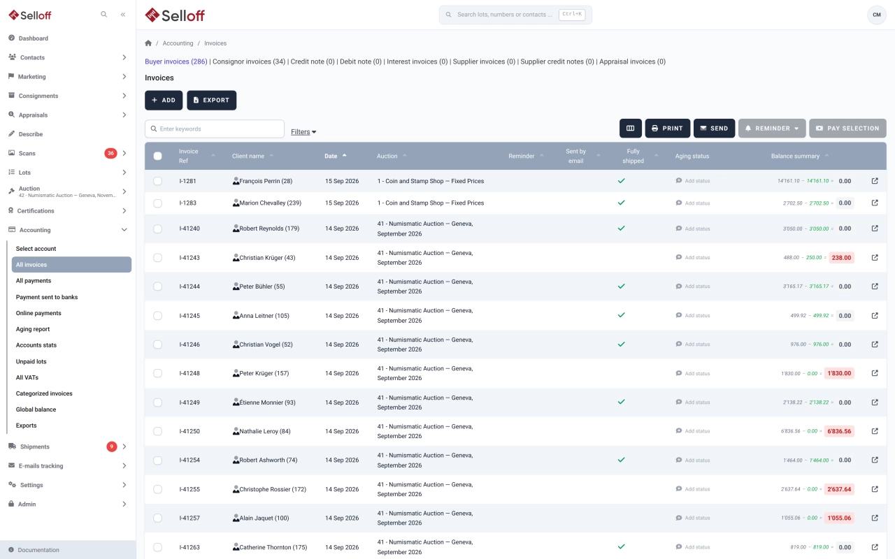Screen dimensions: 895x559
Task: Open invoice I-41246 external link icon
Action: (x=875, y=344)
